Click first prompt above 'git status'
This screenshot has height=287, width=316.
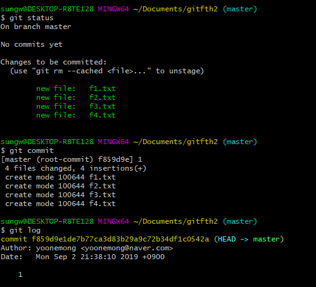(x=129, y=9)
